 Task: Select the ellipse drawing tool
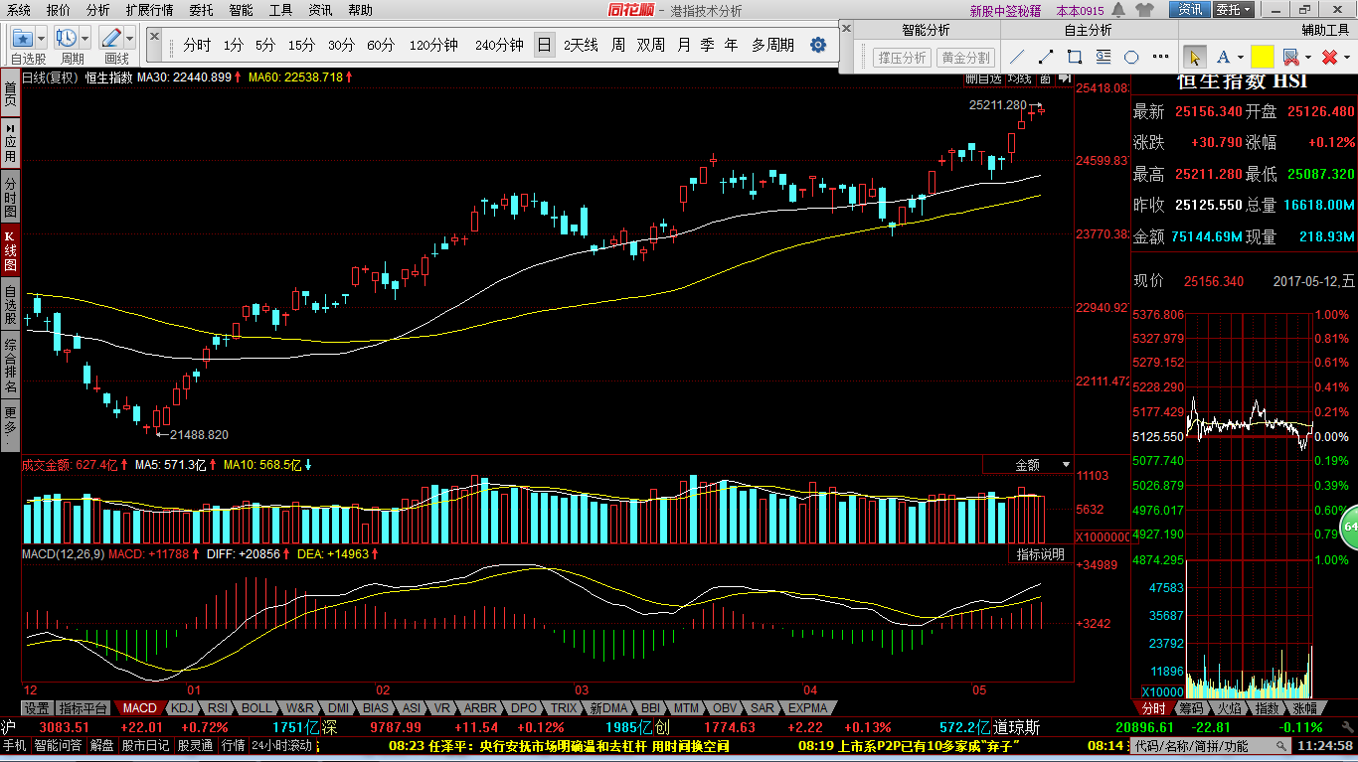[1132, 57]
